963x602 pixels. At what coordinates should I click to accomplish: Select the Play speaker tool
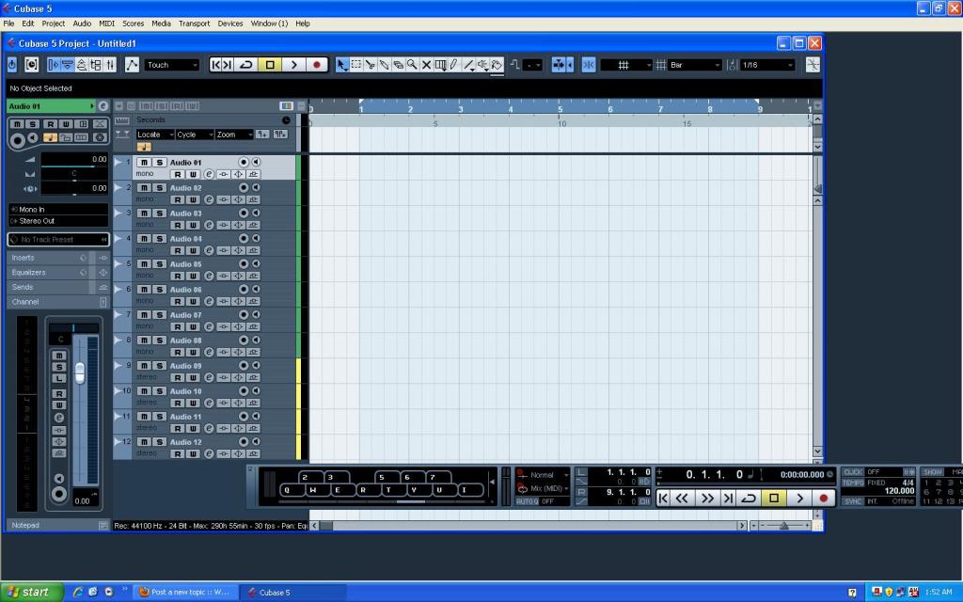[482, 65]
